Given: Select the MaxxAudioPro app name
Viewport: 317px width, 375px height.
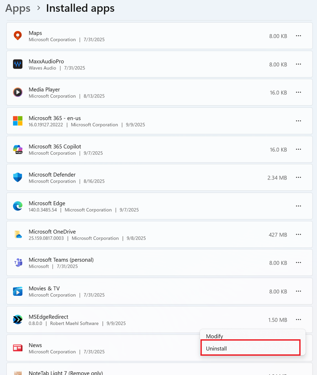Looking at the screenshot, I should point(46,61).
